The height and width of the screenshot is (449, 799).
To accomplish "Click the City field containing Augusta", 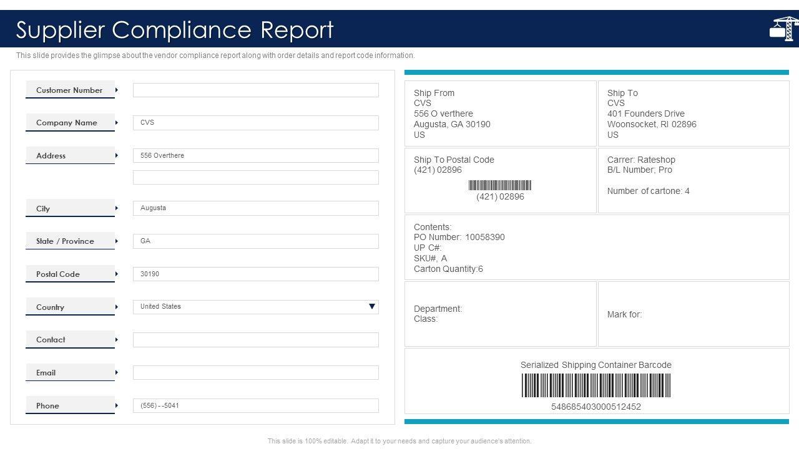I will click(255, 208).
